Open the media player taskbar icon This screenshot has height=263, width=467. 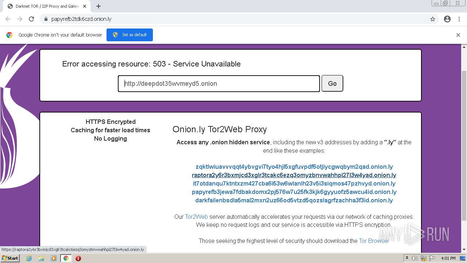[x=54, y=258]
